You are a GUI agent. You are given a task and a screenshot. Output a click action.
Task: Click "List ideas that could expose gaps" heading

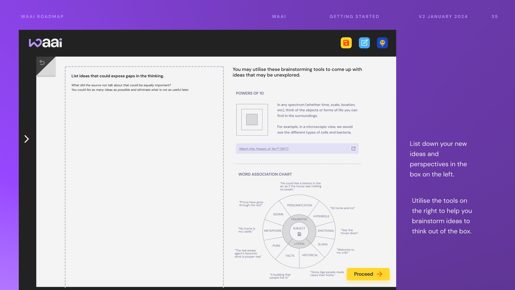pyautogui.click(x=118, y=76)
